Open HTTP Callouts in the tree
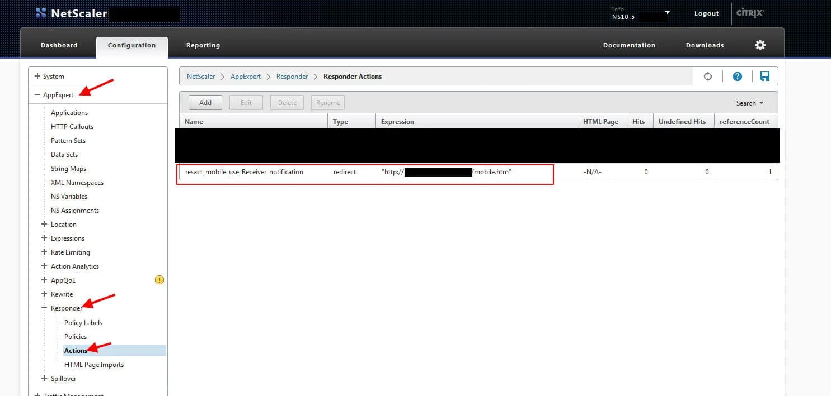831x396 pixels. point(72,127)
